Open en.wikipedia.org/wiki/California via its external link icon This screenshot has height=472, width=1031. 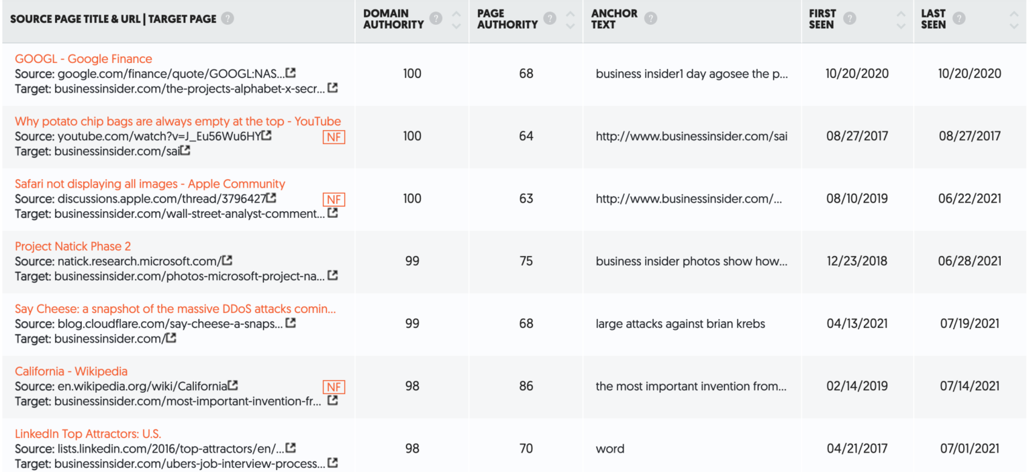pyautogui.click(x=233, y=386)
